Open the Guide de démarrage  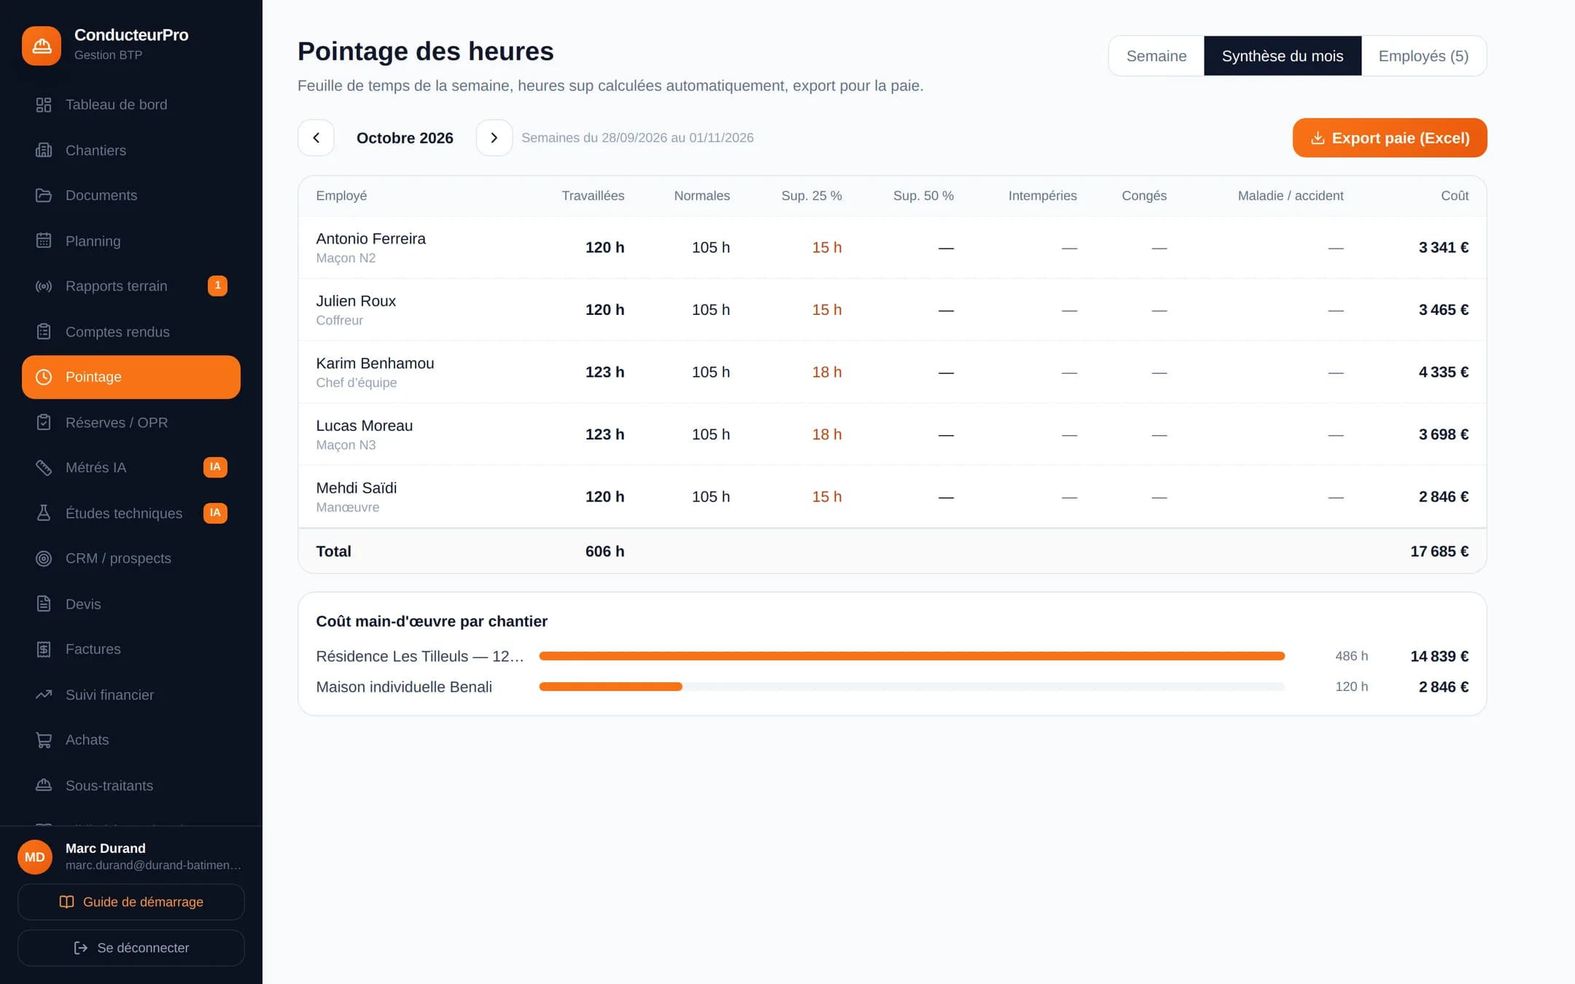(131, 902)
